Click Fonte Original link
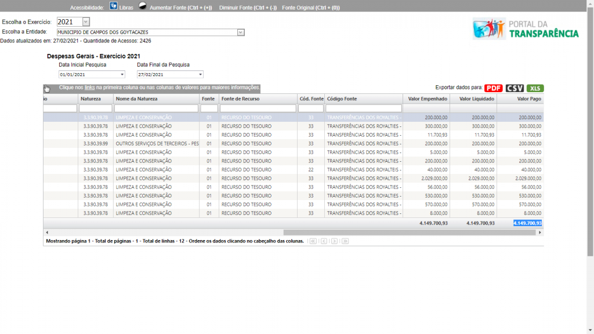594x334 pixels. tap(311, 8)
